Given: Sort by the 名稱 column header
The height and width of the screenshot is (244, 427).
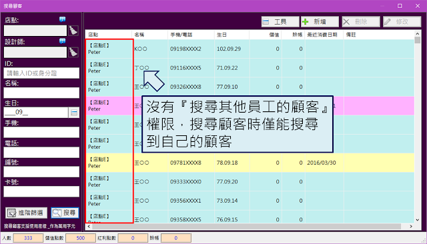Looking at the screenshot, I should pyautogui.click(x=149, y=35).
